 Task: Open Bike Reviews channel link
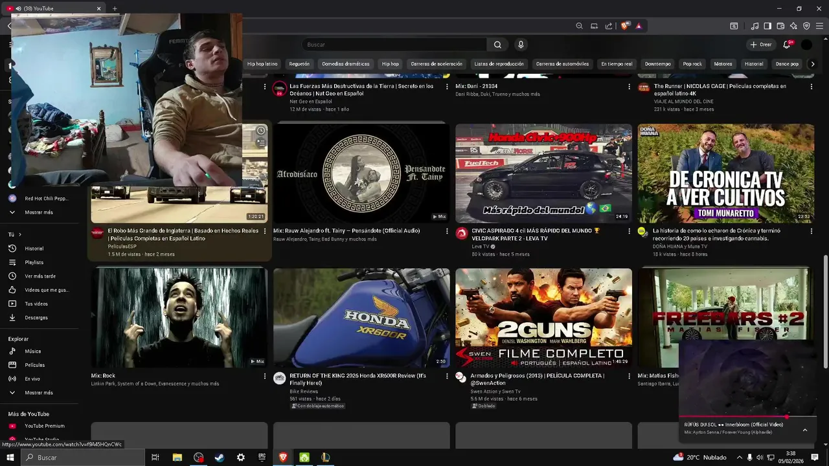tap(304, 392)
